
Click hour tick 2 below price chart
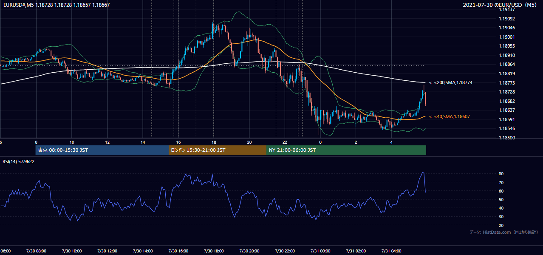point(356,142)
